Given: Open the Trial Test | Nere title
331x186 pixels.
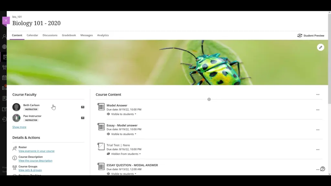Looking at the screenshot, I should coord(118,145).
